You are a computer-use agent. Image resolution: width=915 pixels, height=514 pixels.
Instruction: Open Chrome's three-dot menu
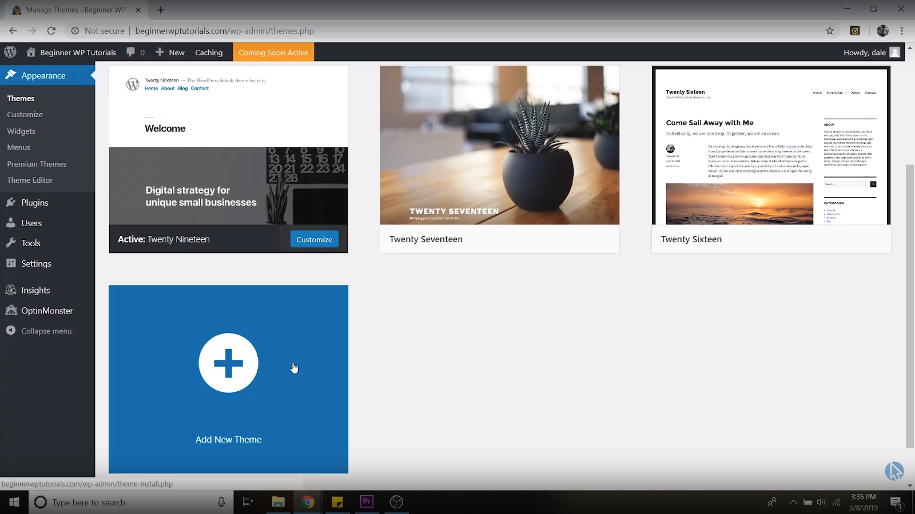click(x=902, y=31)
